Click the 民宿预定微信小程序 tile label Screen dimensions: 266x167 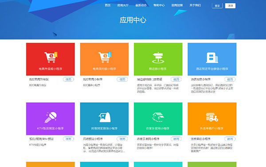[104, 128]
